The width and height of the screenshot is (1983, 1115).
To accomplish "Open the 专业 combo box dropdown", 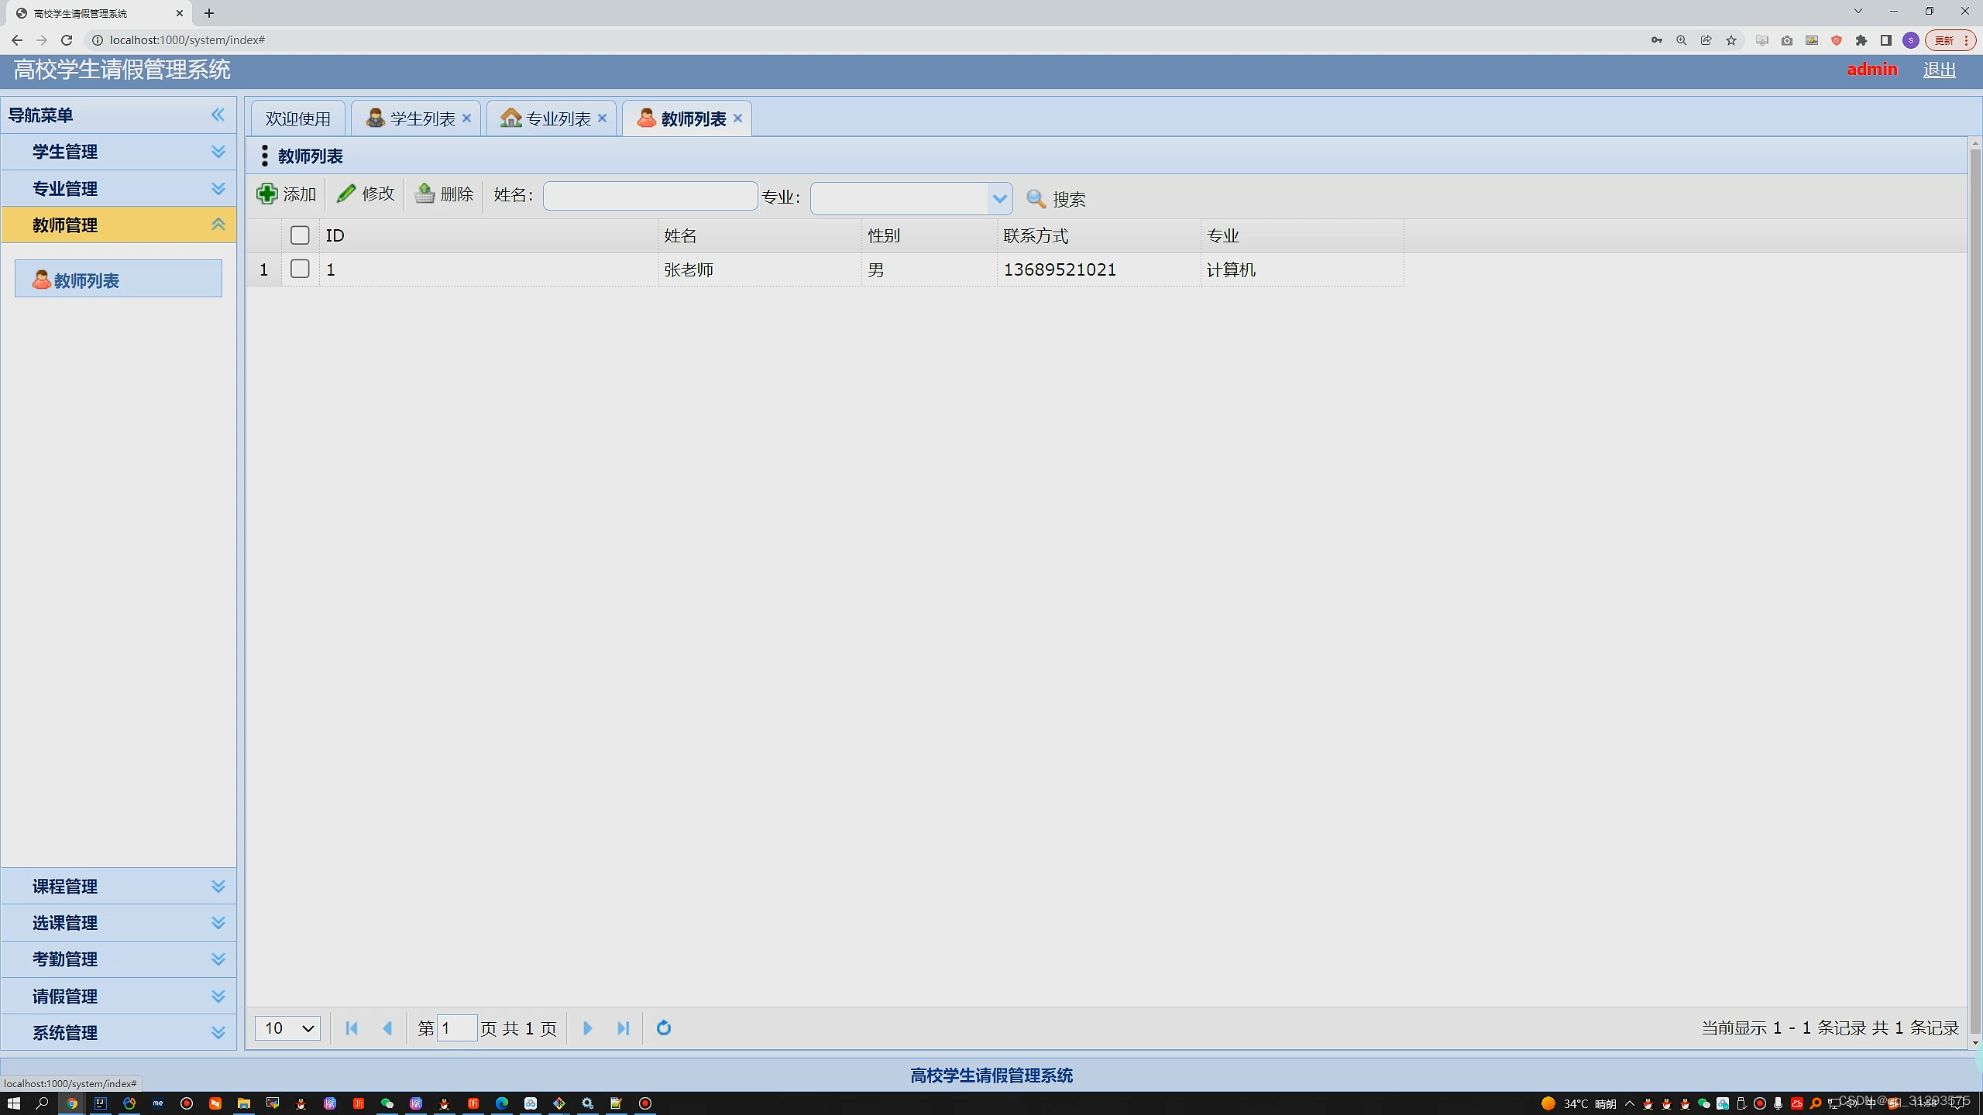I will (999, 199).
